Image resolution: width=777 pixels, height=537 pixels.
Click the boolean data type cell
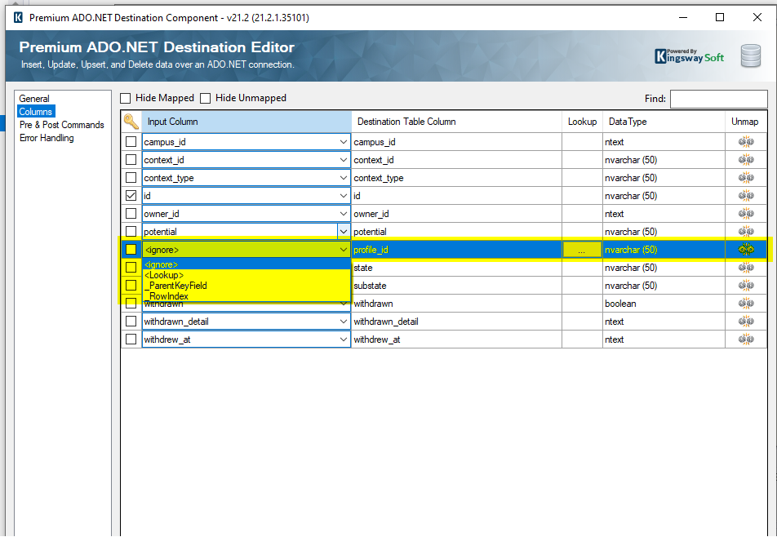[664, 303]
